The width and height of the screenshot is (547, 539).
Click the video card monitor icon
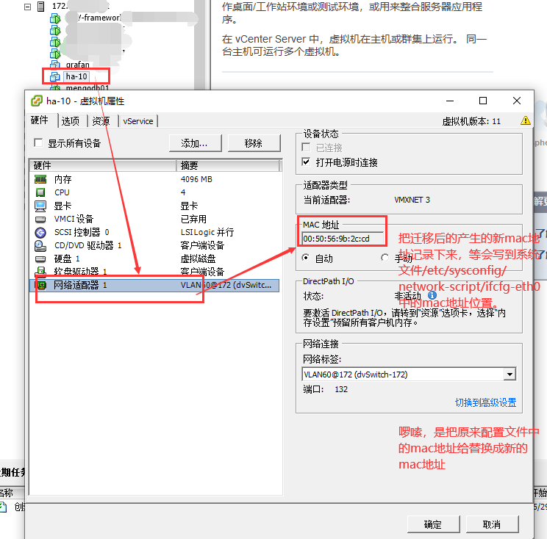(40, 206)
